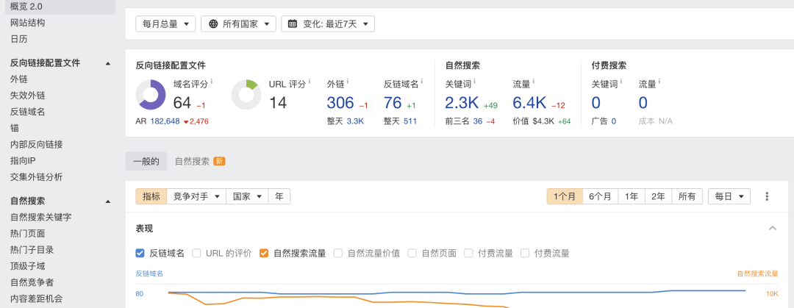Click the 2.3K organic keywords value
Image resolution: width=794 pixels, height=308 pixels.
pyautogui.click(x=462, y=103)
